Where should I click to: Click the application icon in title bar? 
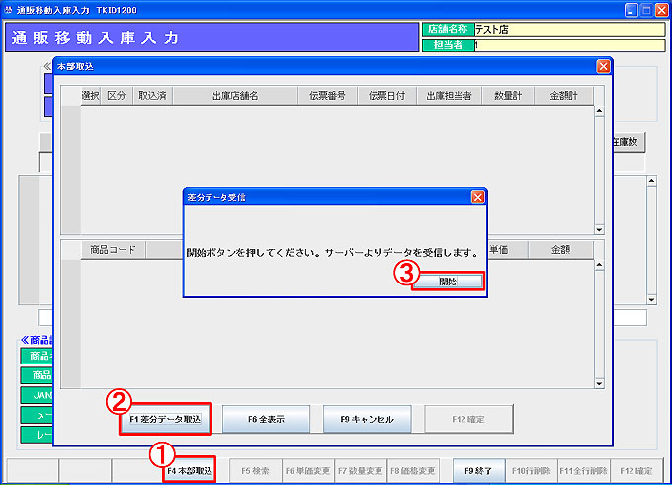tap(8, 10)
